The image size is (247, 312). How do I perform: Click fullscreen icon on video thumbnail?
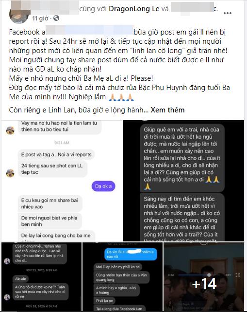[237, 275]
